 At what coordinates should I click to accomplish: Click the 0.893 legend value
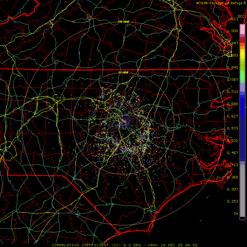232,55
